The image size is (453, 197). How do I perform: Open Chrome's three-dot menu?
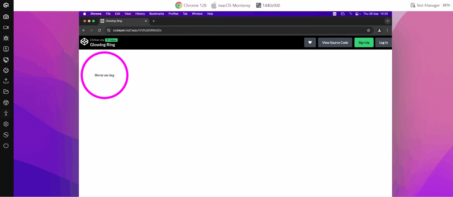click(387, 30)
